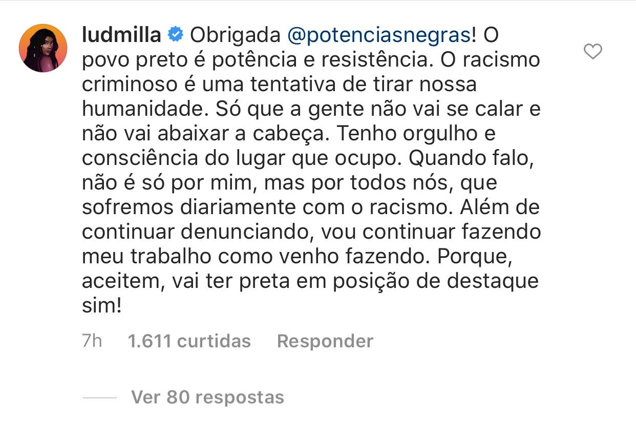Click the gray line left of Ver 80 respostas
Screen dimensions: 636x438
click(100, 398)
